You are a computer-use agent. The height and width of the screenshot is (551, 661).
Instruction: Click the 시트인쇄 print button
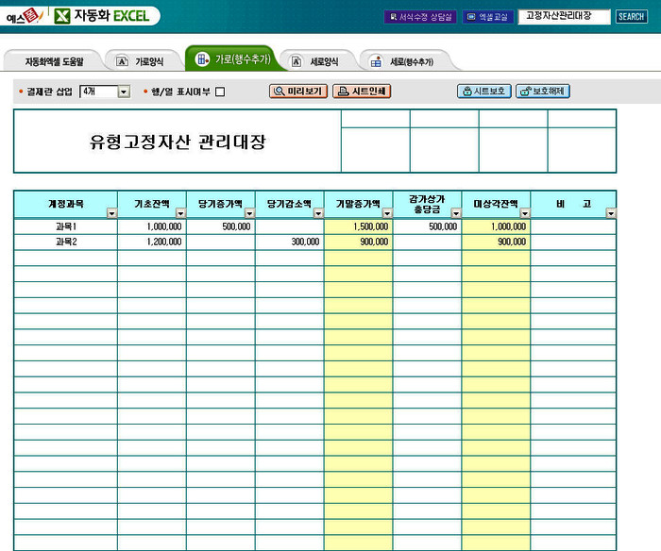362,91
